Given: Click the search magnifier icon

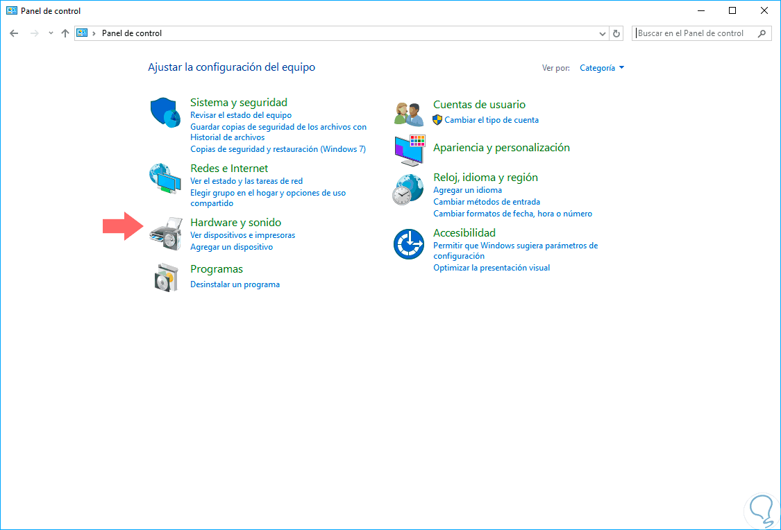Looking at the screenshot, I should coord(762,33).
